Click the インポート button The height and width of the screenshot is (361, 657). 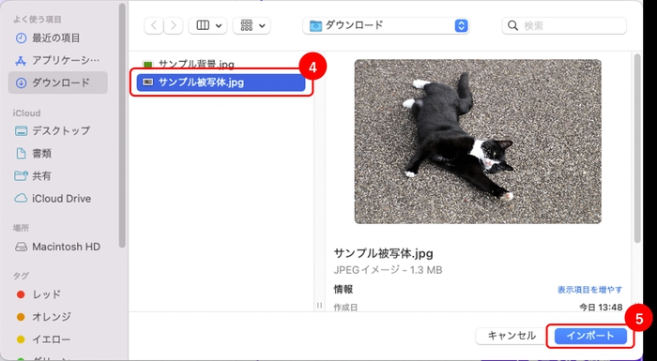(590, 336)
